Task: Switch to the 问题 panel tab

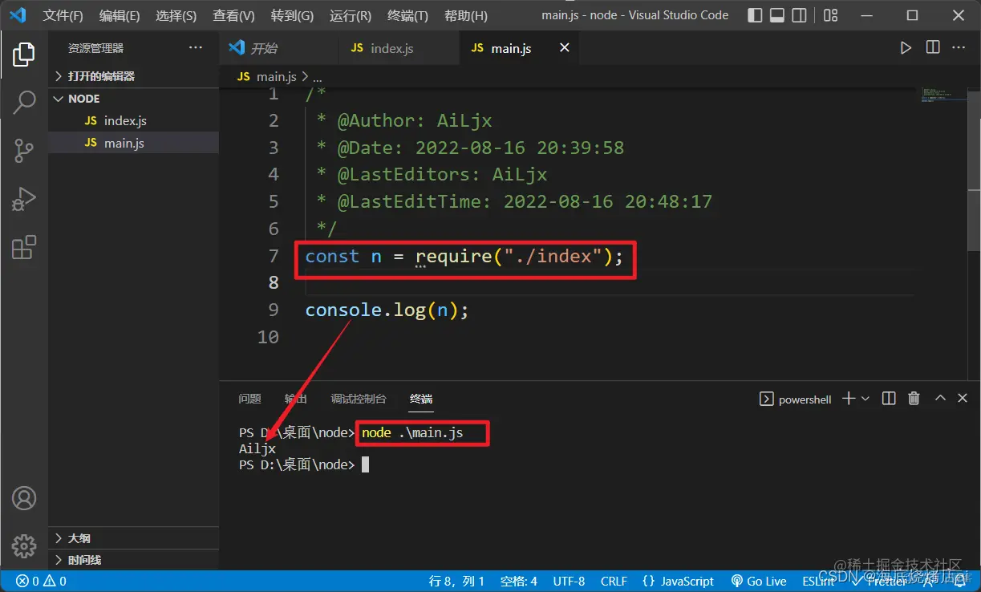Action: pyautogui.click(x=249, y=399)
